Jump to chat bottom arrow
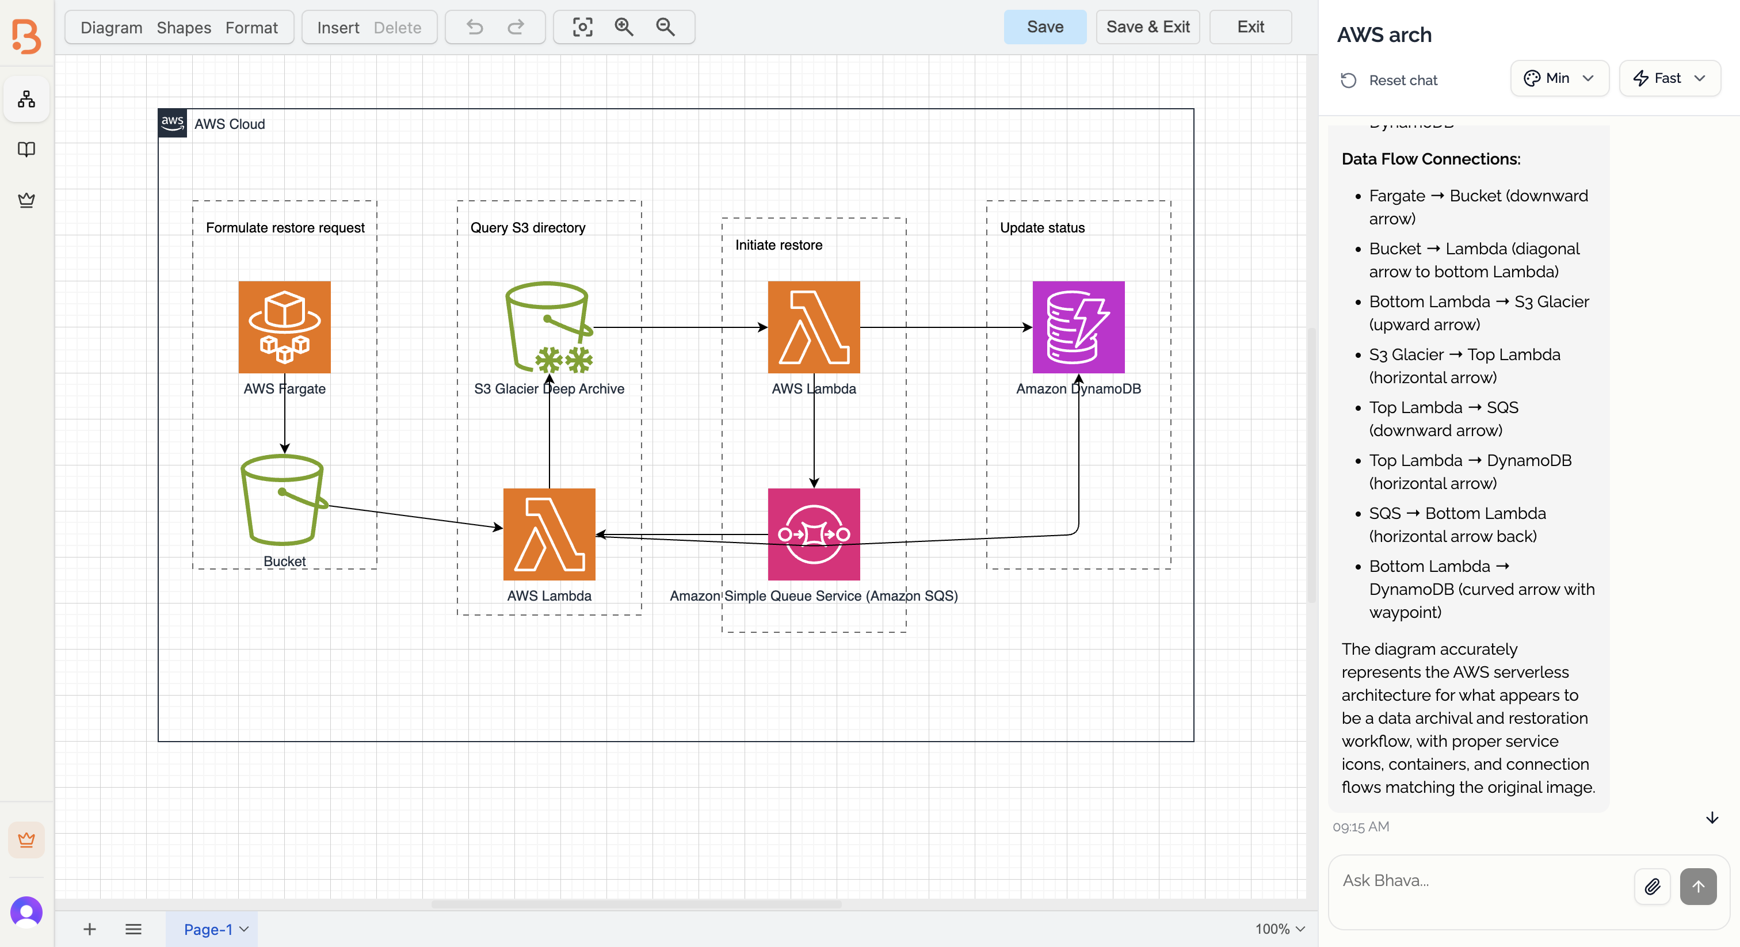 [x=1712, y=818]
